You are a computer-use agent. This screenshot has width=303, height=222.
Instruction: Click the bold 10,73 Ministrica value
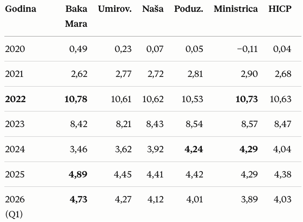point(247,99)
